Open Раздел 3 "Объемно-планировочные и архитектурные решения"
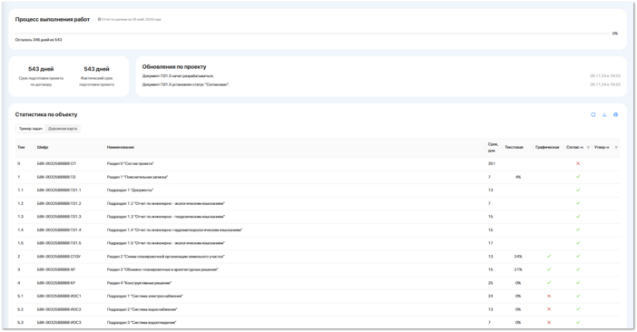 162,269
